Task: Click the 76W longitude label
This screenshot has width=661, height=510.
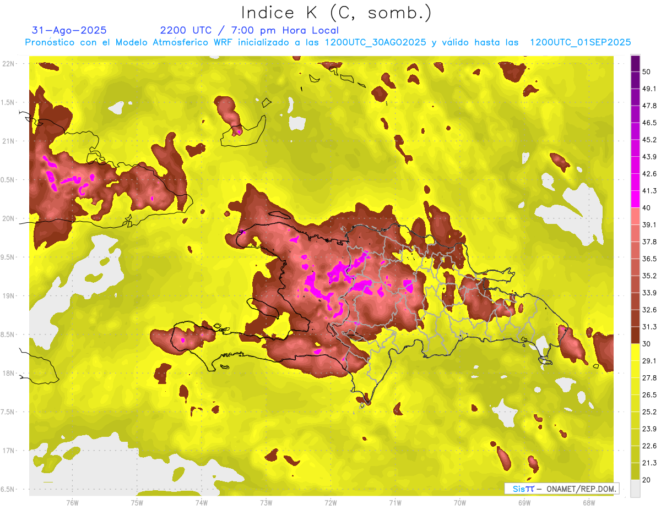Action: tap(72, 503)
